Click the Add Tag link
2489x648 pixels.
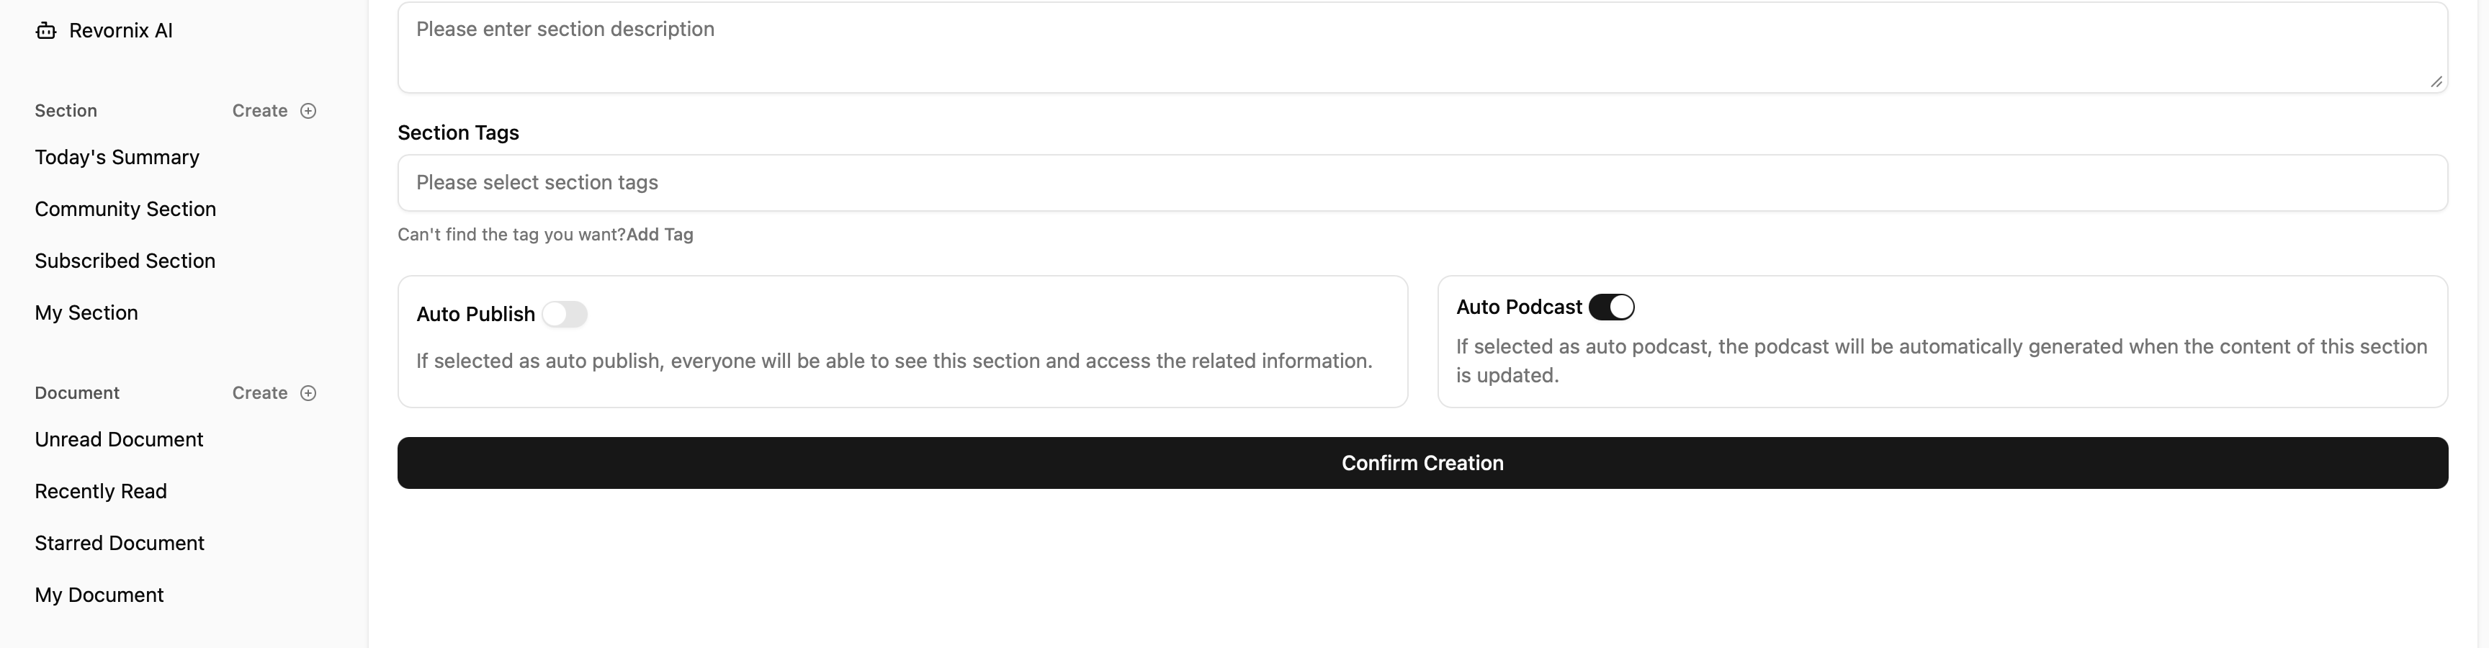659,235
